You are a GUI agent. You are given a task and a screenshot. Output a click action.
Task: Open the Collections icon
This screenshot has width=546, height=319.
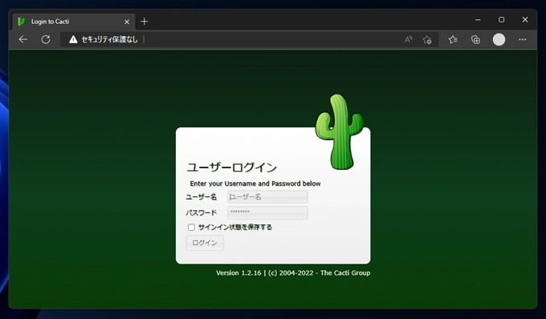coord(475,39)
